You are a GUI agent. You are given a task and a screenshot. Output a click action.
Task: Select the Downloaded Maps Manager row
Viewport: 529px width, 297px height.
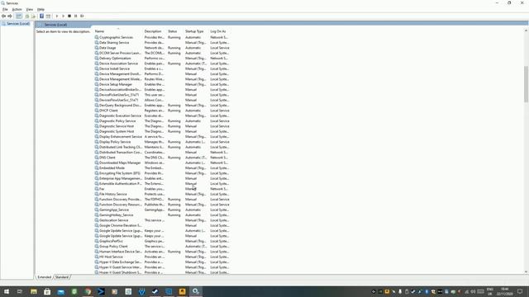click(x=162, y=163)
